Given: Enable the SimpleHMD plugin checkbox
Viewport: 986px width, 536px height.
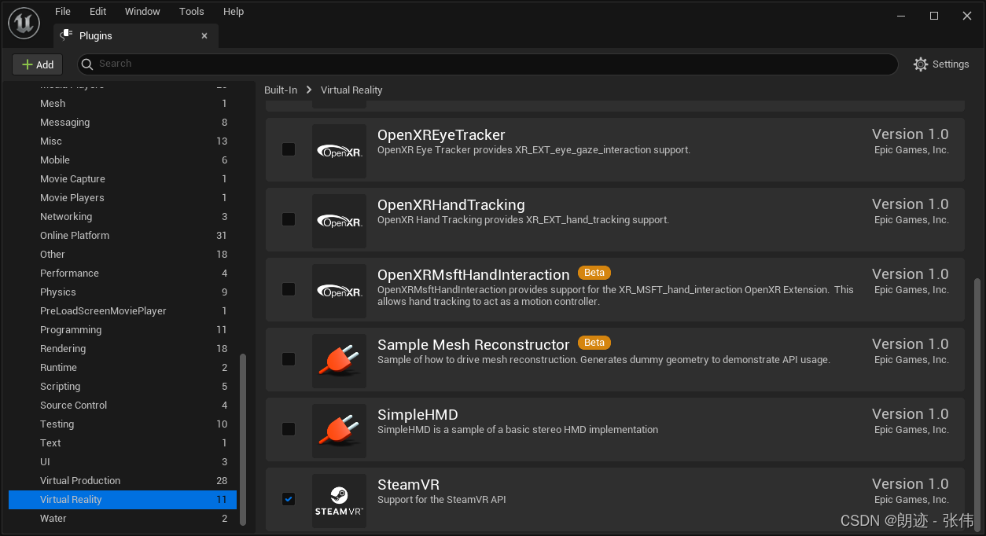Looking at the screenshot, I should 289,429.
